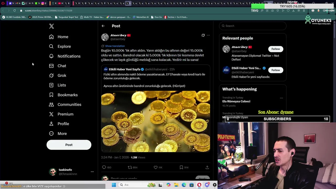Open HL360 Frostbite bookmark
This screenshot has width=336, height=189.
[x=14, y=17]
